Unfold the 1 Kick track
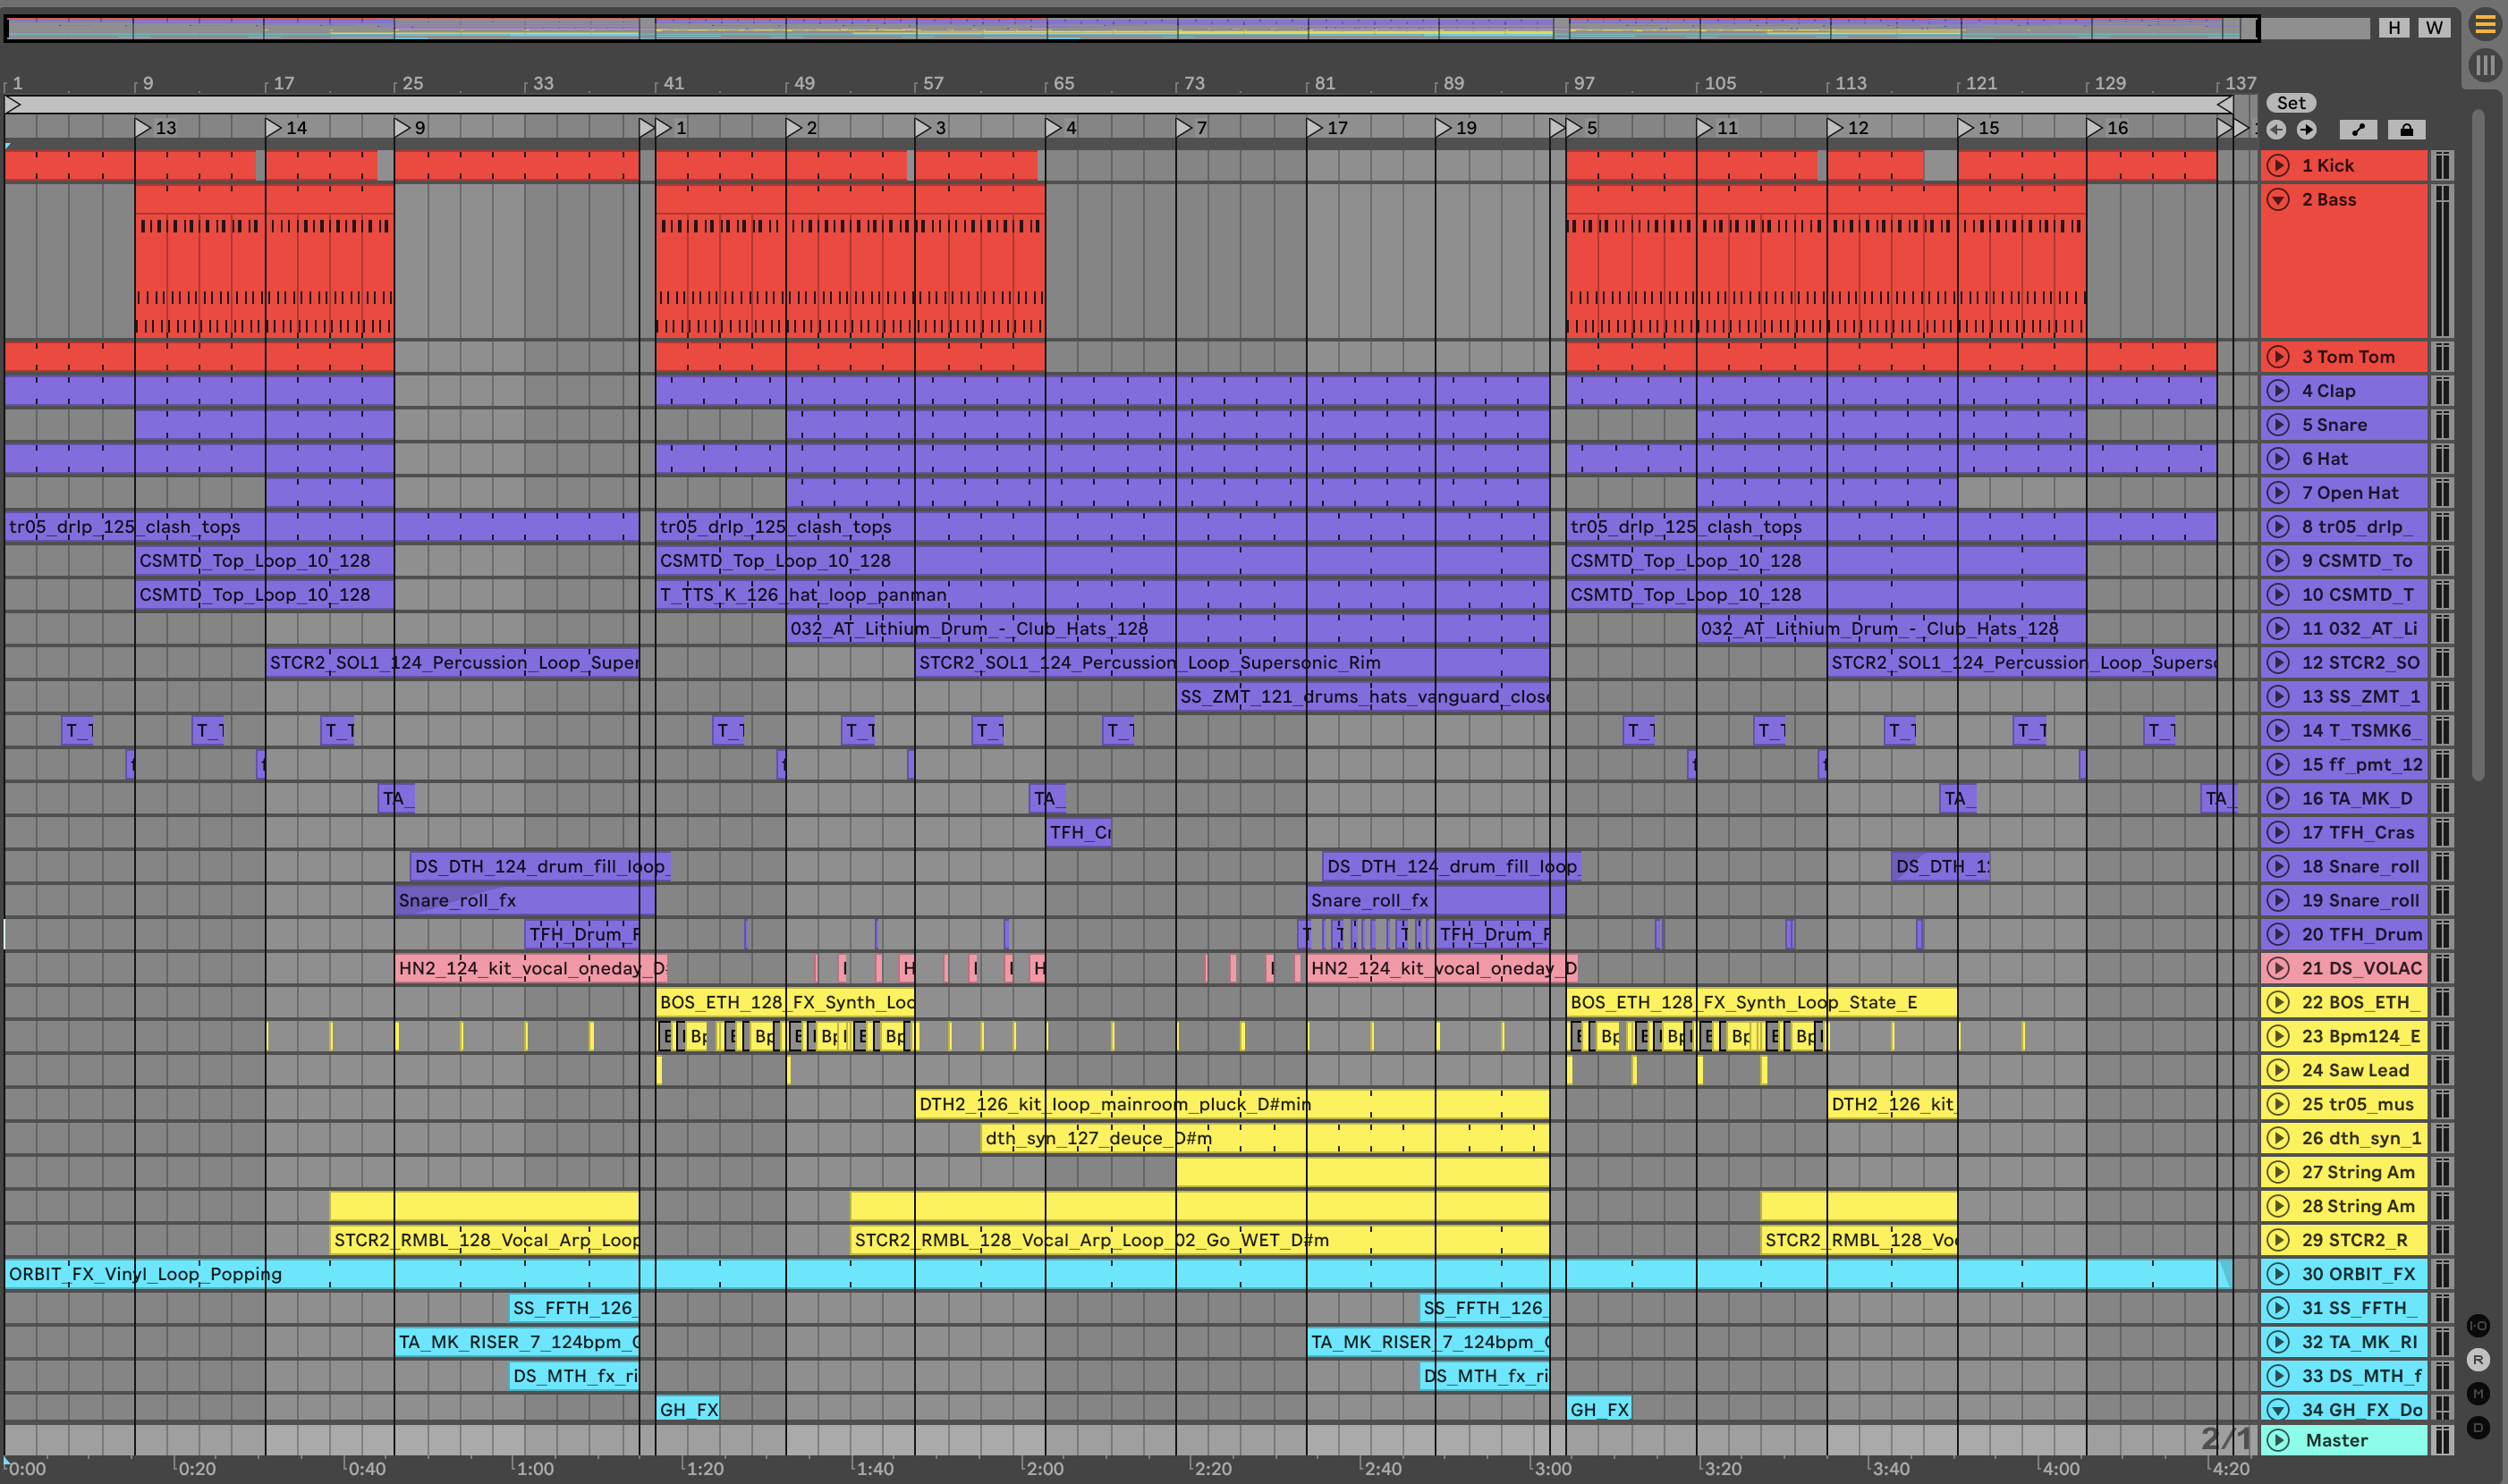 (2278, 165)
